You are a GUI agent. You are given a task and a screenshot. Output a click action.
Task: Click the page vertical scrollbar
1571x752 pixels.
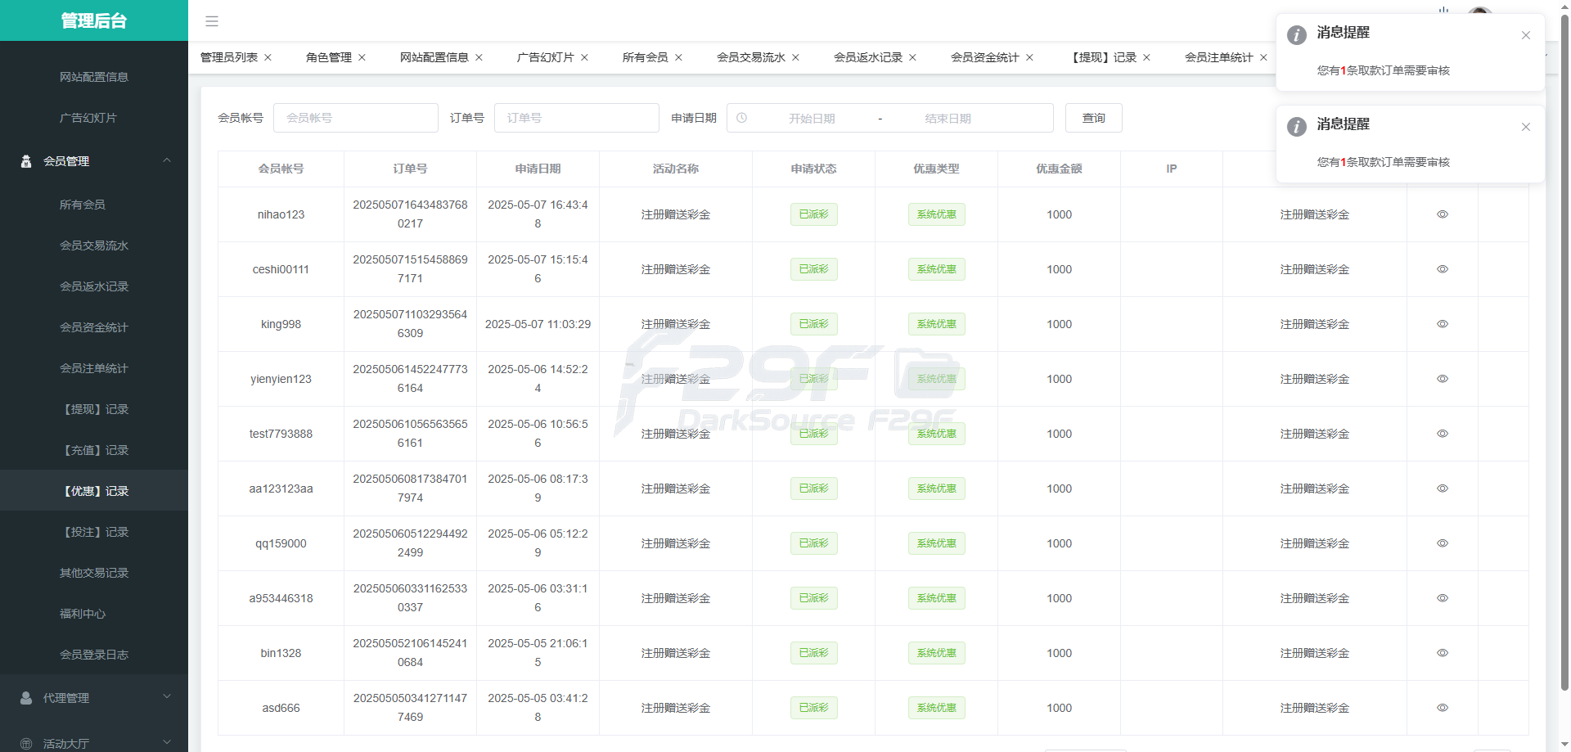[x=1564, y=352]
